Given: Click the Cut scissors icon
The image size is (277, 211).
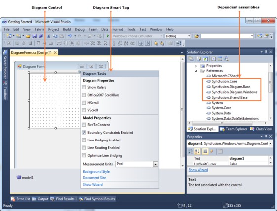Looking at the screenshot, I should [x=49, y=36].
